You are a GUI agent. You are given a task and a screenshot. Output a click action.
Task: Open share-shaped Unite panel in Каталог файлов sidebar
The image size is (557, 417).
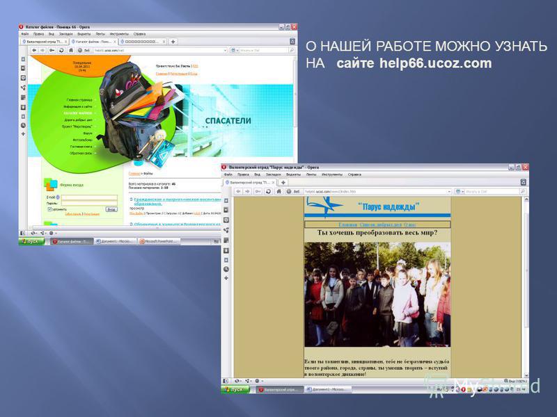pyautogui.click(x=23, y=88)
